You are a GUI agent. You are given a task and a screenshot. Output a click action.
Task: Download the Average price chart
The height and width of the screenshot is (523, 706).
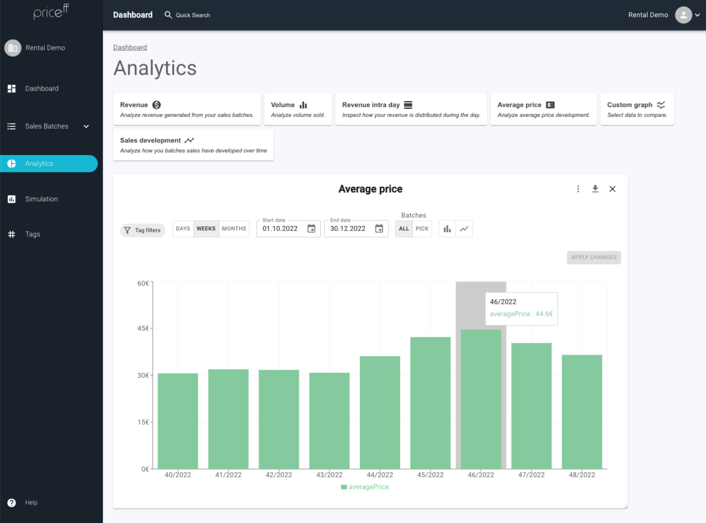coord(595,189)
